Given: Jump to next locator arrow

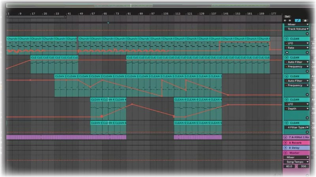Looking at the screenshot, I should click(x=290, y=20).
